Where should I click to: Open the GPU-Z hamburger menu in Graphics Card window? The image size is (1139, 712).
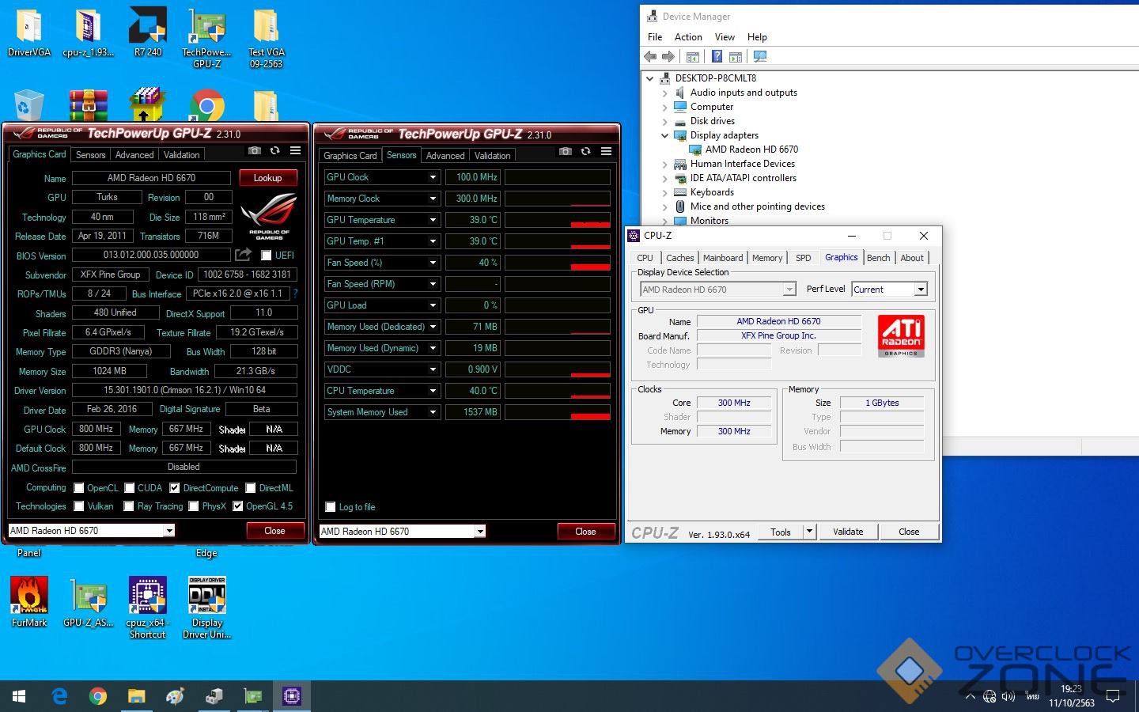tap(295, 150)
